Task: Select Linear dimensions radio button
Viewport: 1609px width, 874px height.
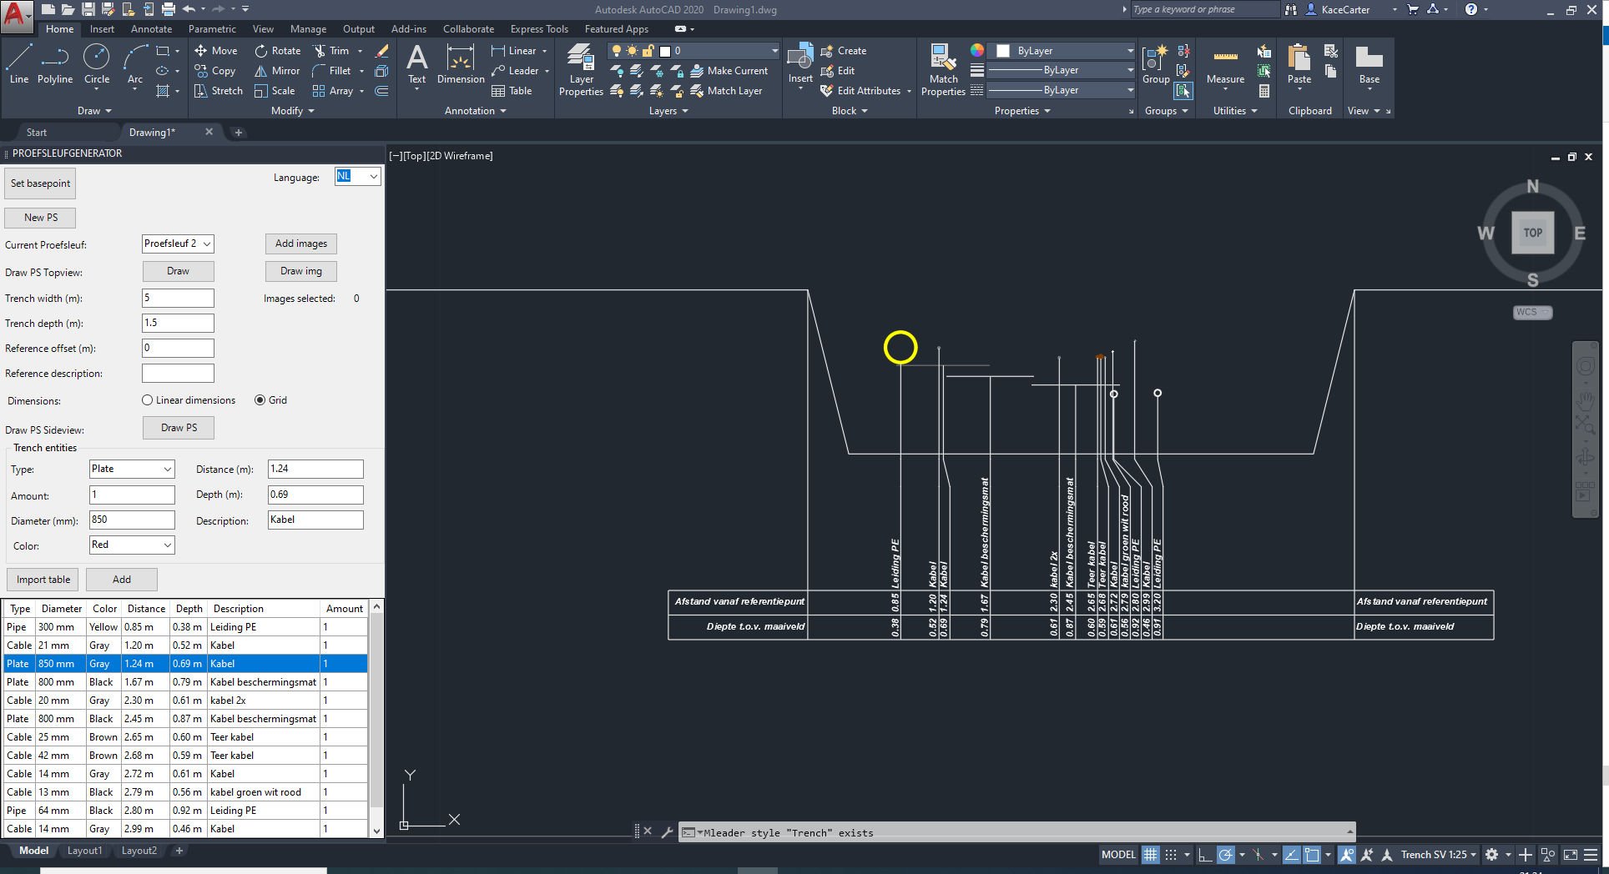Action: [148, 400]
